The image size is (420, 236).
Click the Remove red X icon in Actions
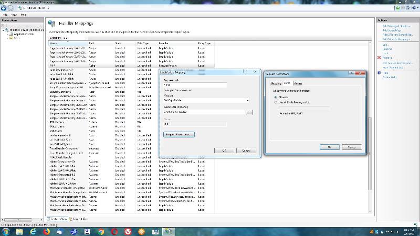click(x=379, y=57)
